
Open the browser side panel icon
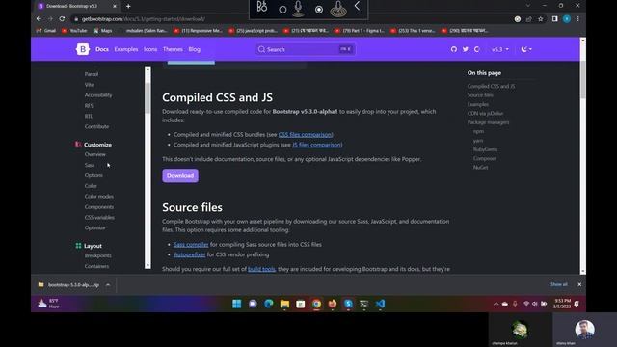[x=555, y=19]
